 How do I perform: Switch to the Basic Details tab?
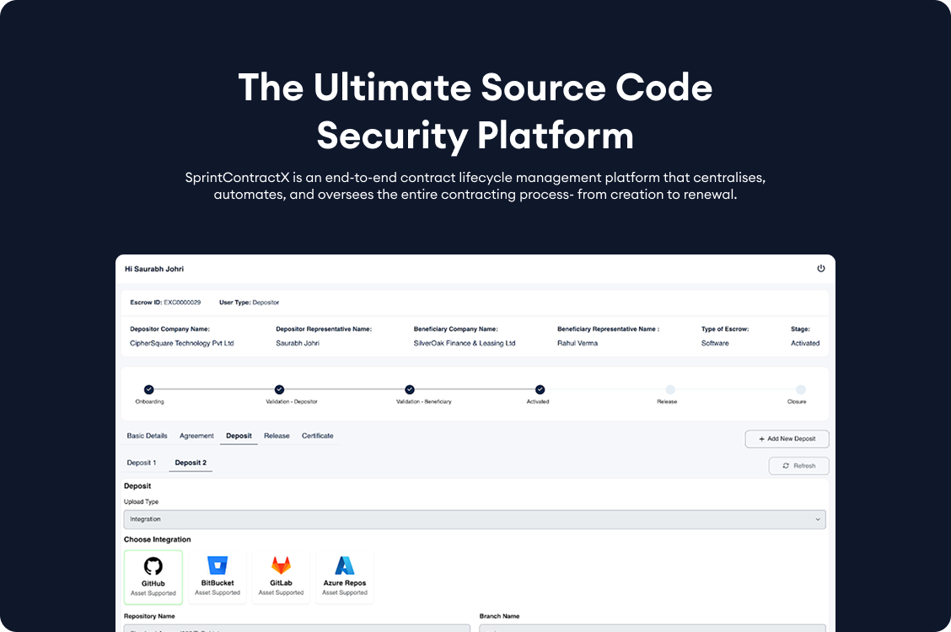pos(147,436)
